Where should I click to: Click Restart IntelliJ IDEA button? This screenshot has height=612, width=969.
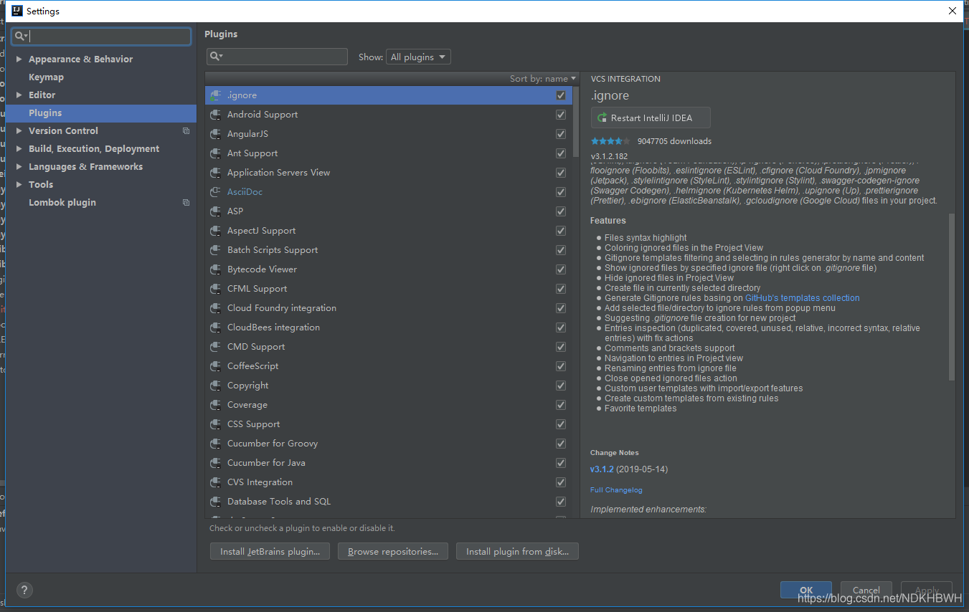pos(651,118)
